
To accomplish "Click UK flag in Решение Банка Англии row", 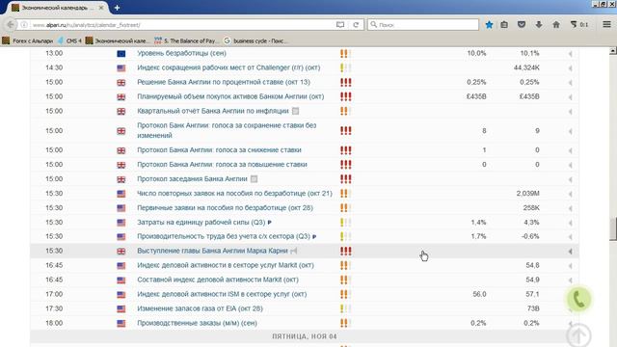I will pyautogui.click(x=121, y=83).
